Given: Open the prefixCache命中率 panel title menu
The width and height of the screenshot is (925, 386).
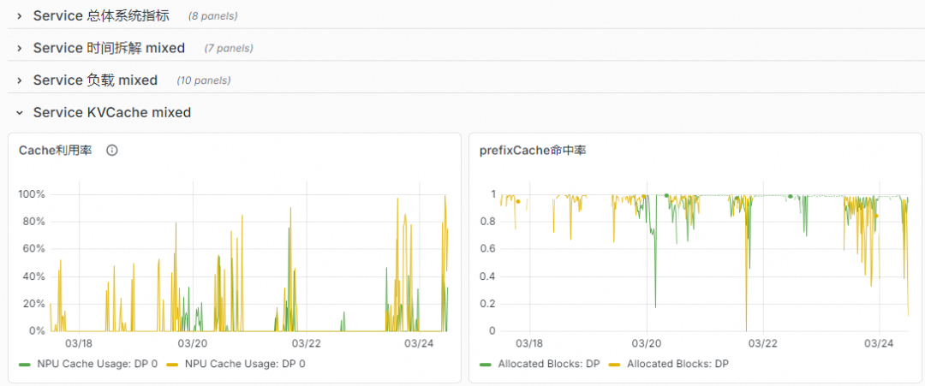Looking at the screenshot, I should point(533,151).
